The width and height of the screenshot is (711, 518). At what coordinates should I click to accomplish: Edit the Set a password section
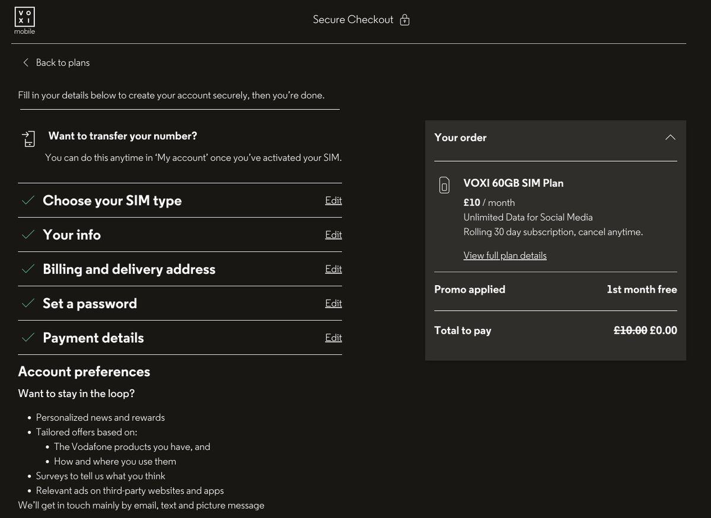pyautogui.click(x=333, y=303)
